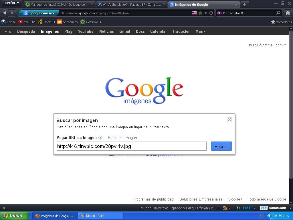Switch to the Manager de fútbol COMUNIO tab

click(x=59, y=5)
